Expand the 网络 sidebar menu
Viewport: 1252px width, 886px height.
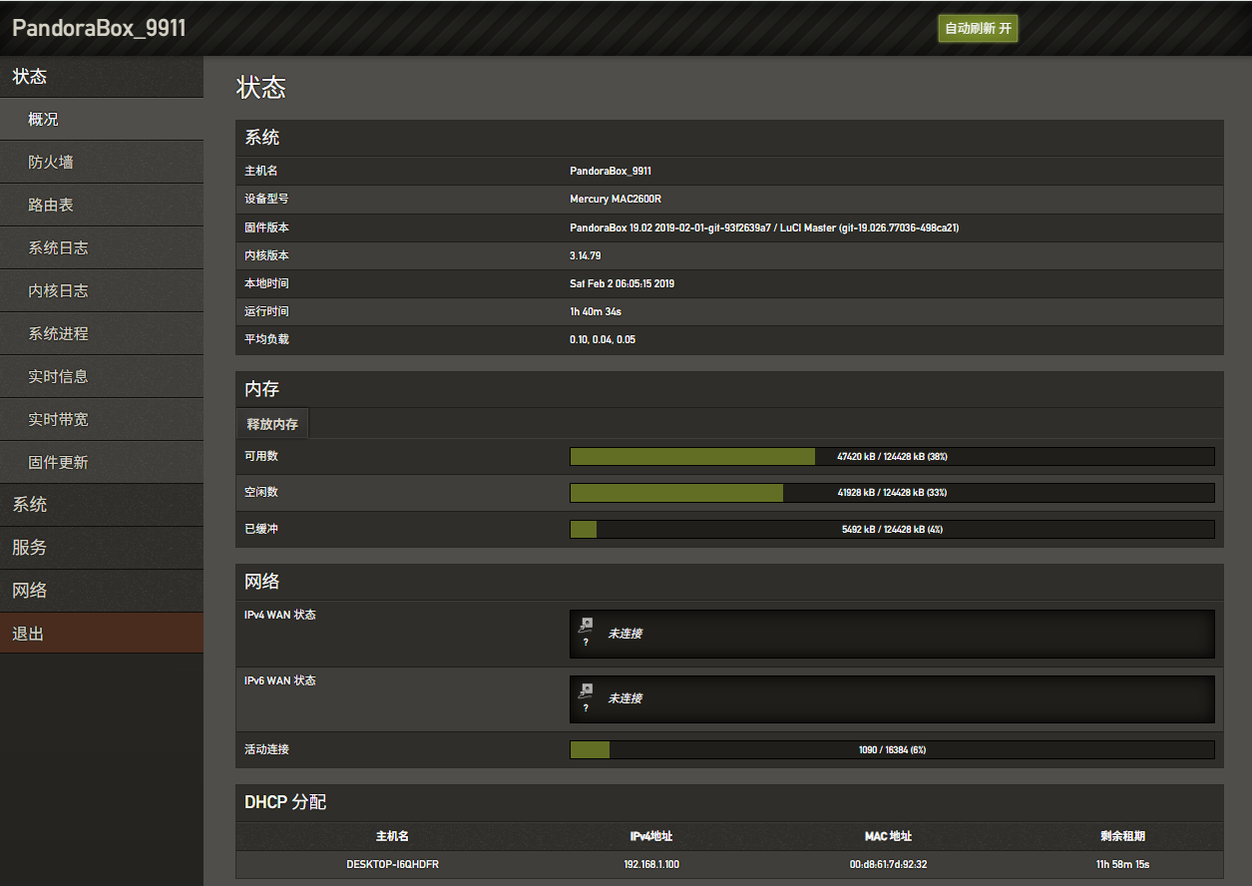pyautogui.click(x=102, y=591)
